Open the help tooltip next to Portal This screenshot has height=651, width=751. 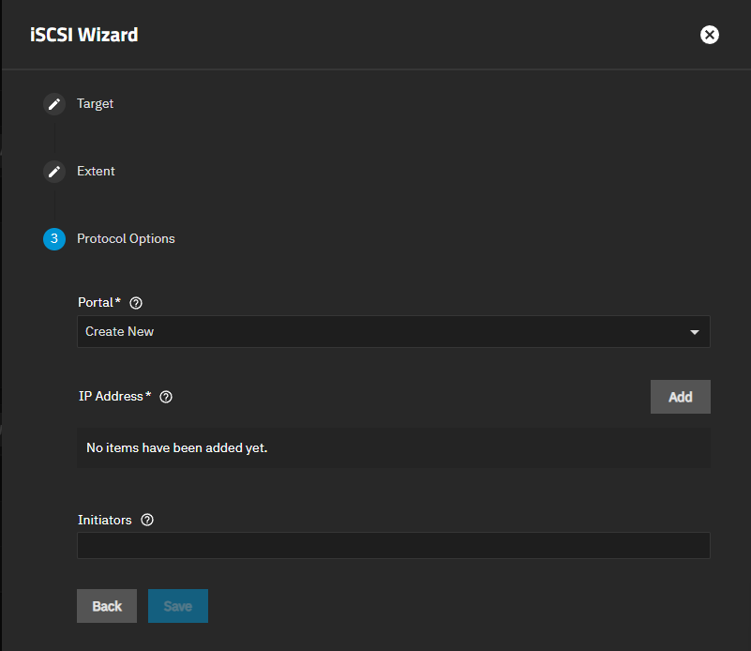pyautogui.click(x=135, y=302)
